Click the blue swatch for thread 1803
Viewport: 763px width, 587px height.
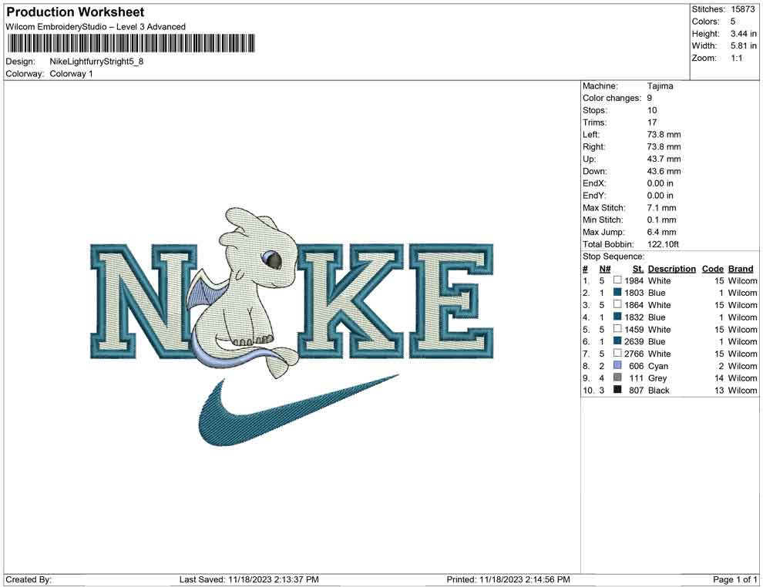click(x=617, y=292)
